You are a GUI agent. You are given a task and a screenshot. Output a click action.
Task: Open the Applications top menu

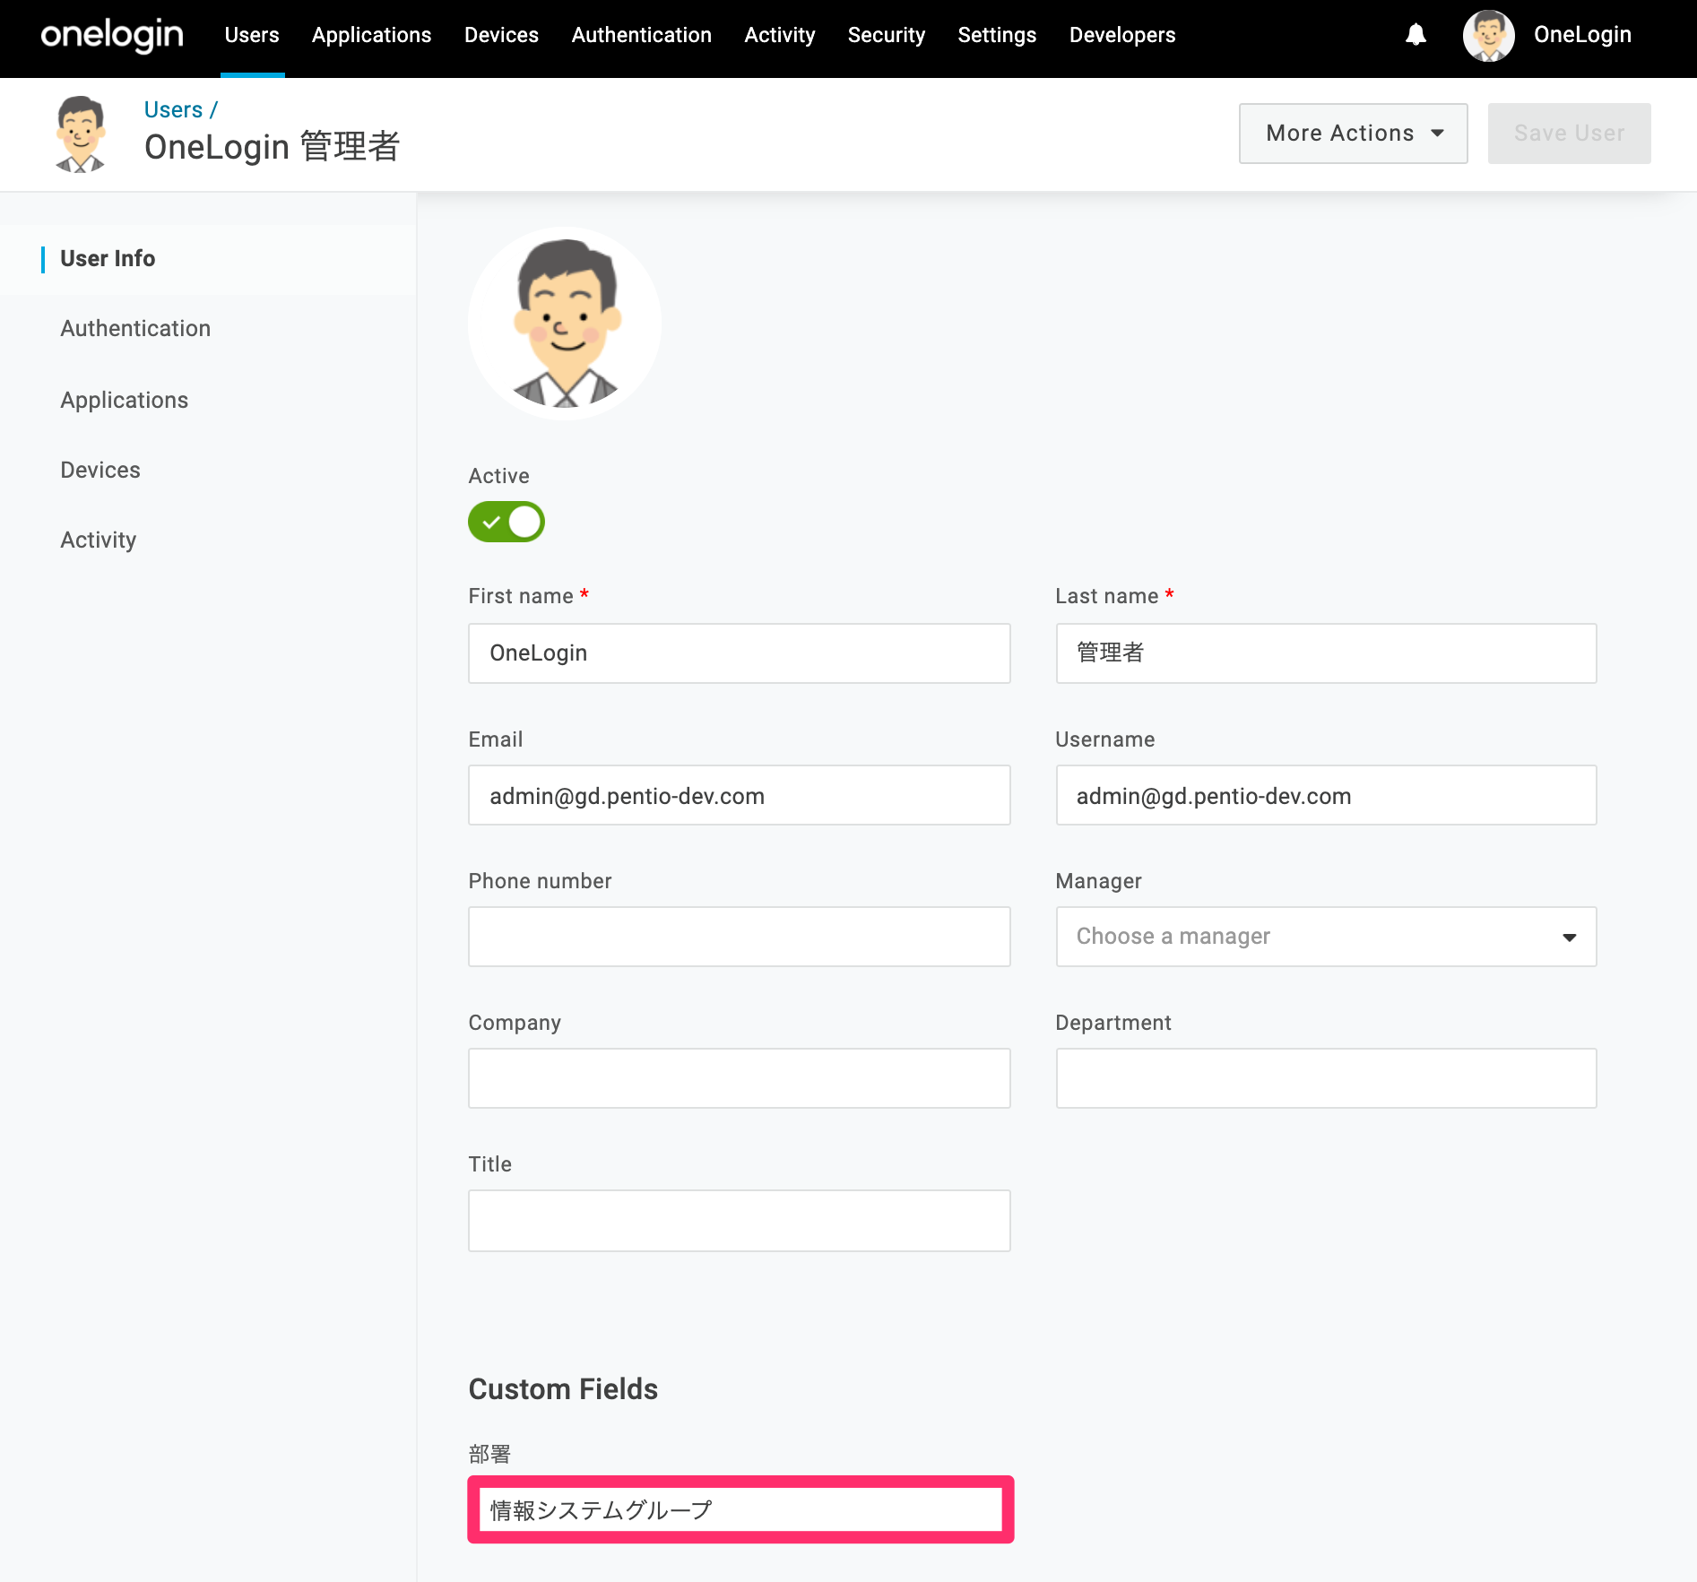point(371,35)
